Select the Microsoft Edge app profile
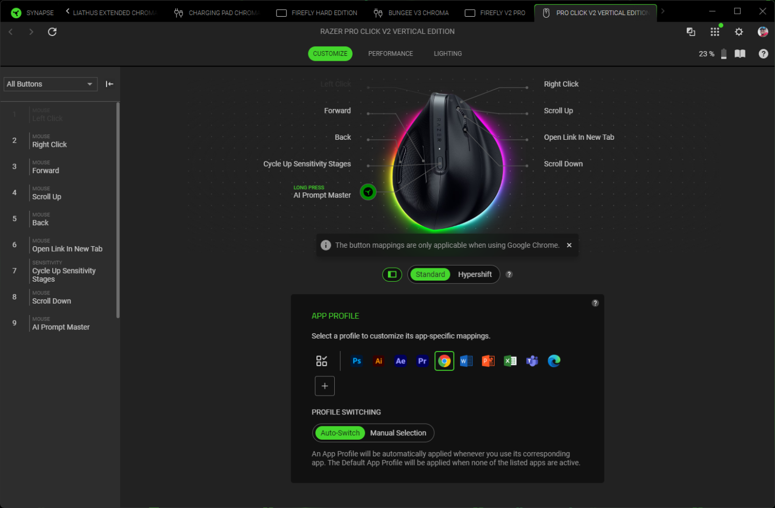 554,361
